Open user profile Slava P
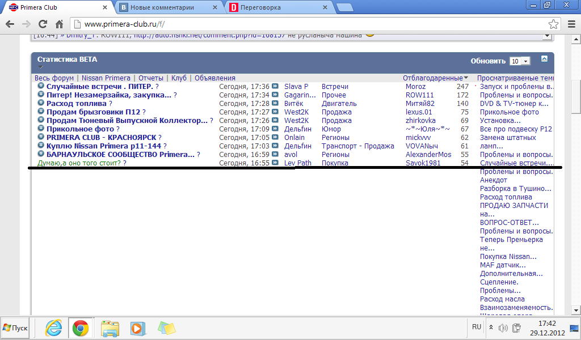 (296, 86)
